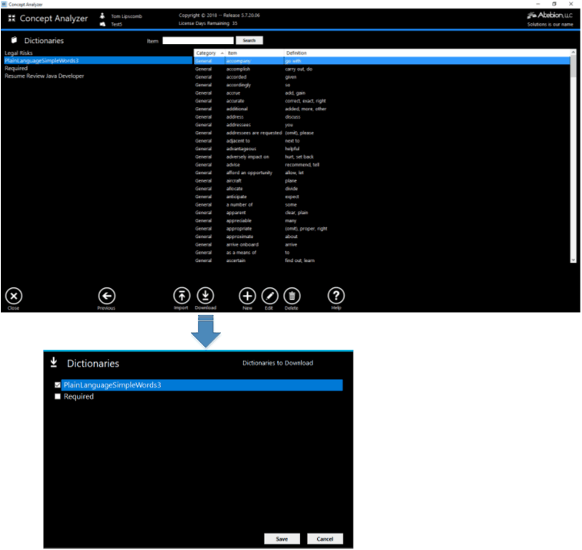This screenshot has height=550, width=582.
Task: Select the 'ascertain' item row
Action: pos(382,260)
